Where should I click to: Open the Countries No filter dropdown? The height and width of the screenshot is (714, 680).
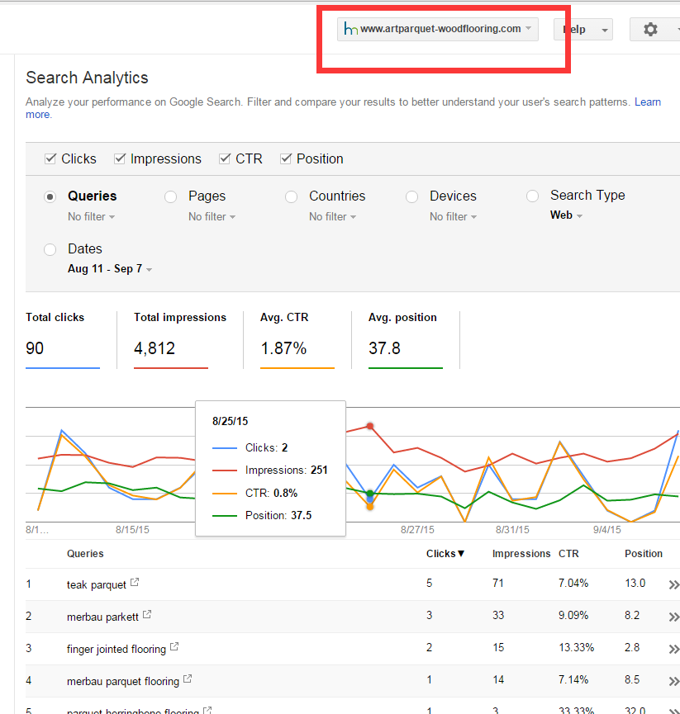coord(333,217)
